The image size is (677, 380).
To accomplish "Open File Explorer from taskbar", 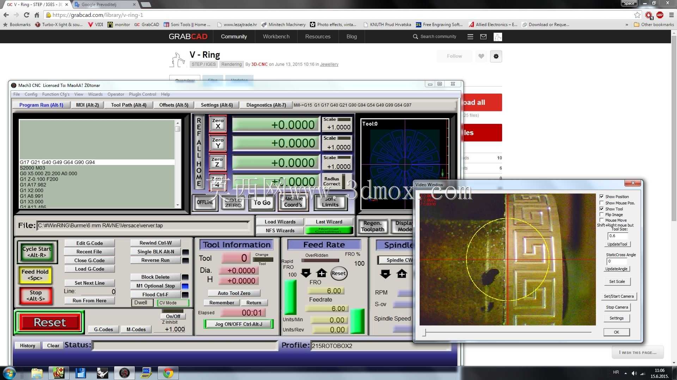I will [37, 373].
